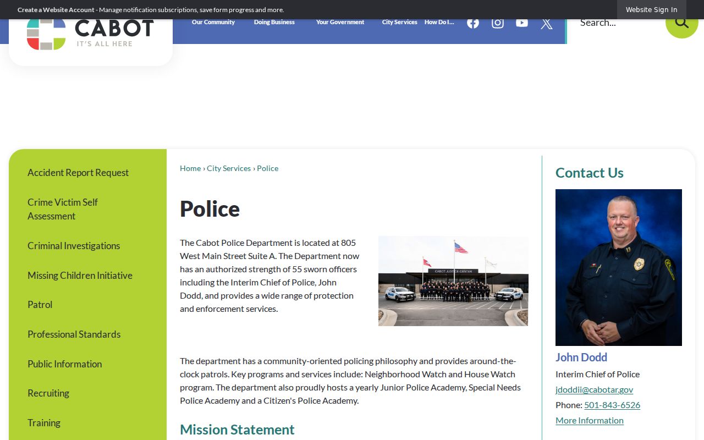This screenshot has width=704, height=440.
Task: Open the City Services menu
Action: pyautogui.click(x=400, y=22)
